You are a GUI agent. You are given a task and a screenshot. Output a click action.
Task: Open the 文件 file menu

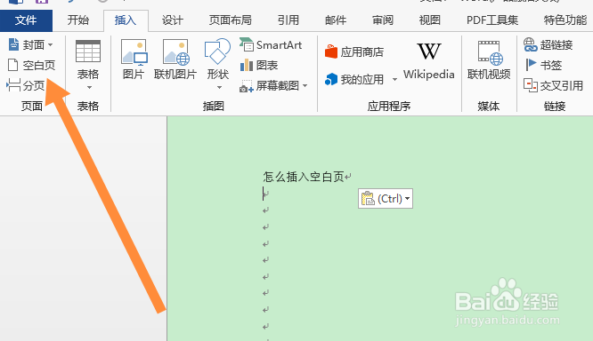pyautogui.click(x=26, y=20)
